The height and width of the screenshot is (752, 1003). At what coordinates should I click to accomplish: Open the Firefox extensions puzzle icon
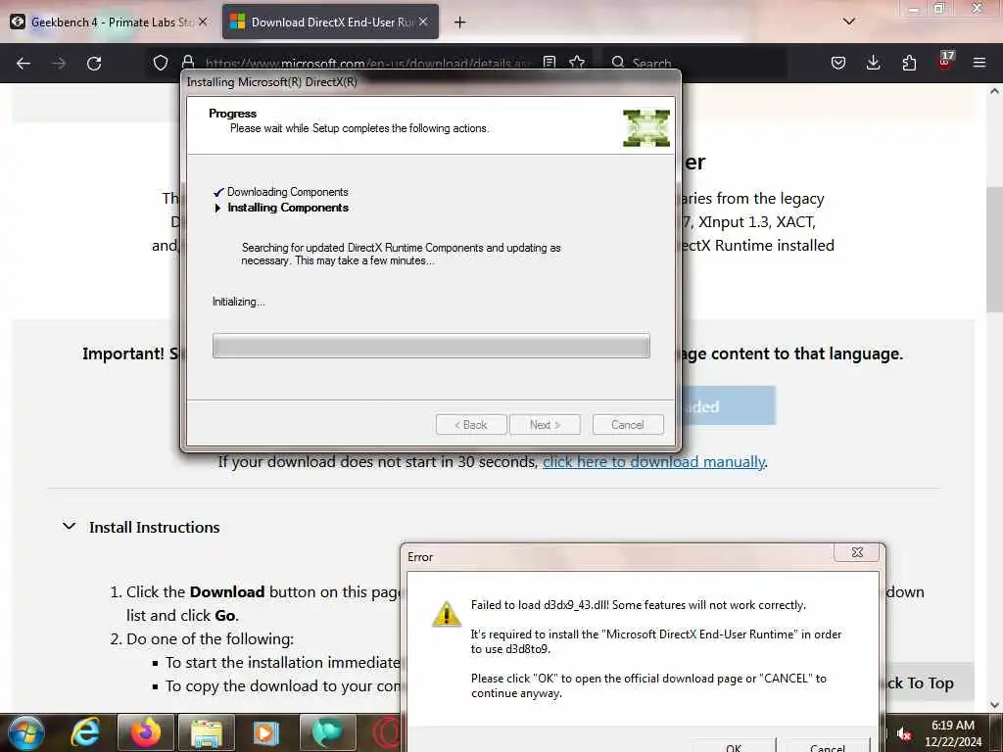[909, 63]
